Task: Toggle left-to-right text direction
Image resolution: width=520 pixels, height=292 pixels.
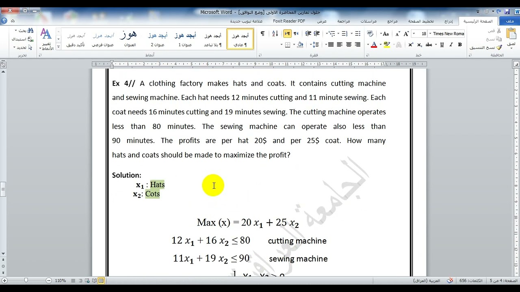Action: (287, 34)
